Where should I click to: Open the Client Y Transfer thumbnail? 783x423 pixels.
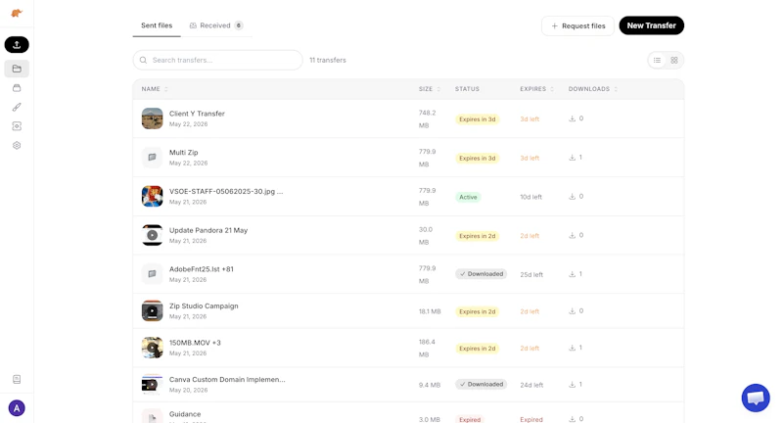[x=153, y=118]
